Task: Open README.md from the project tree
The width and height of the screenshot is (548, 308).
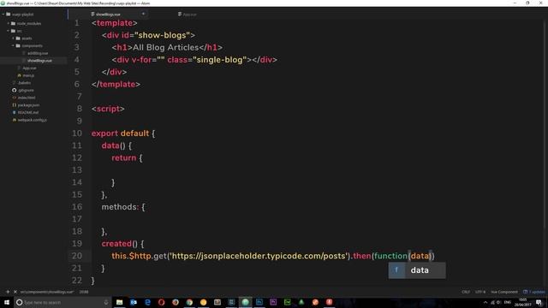Action: click(x=28, y=112)
